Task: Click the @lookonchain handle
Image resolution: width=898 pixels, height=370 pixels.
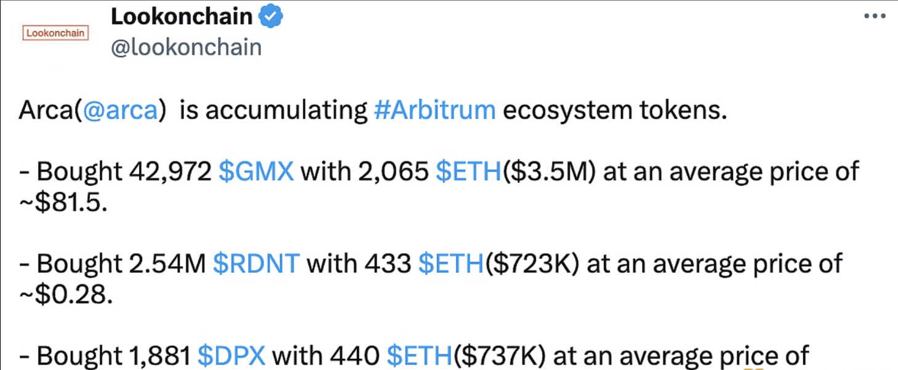Action: tap(186, 47)
